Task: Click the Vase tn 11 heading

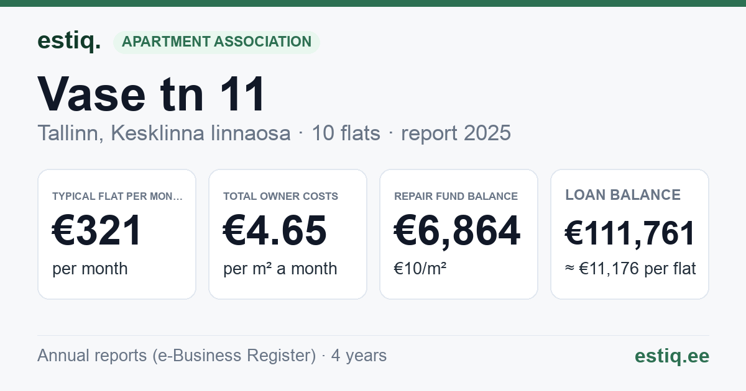Action: click(x=152, y=94)
